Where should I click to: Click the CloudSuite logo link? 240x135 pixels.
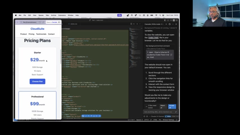click(37, 29)
